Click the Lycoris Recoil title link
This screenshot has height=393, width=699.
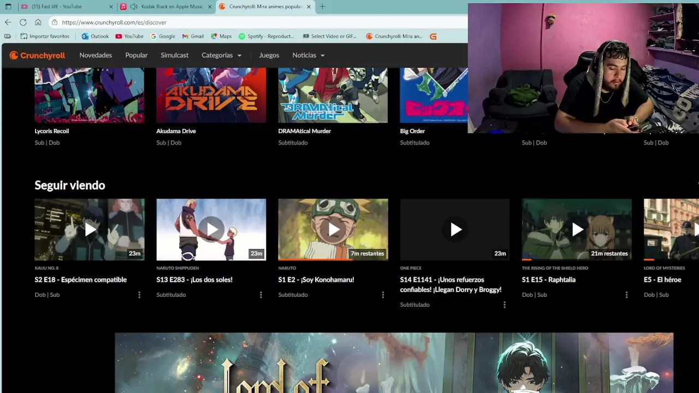51,131
